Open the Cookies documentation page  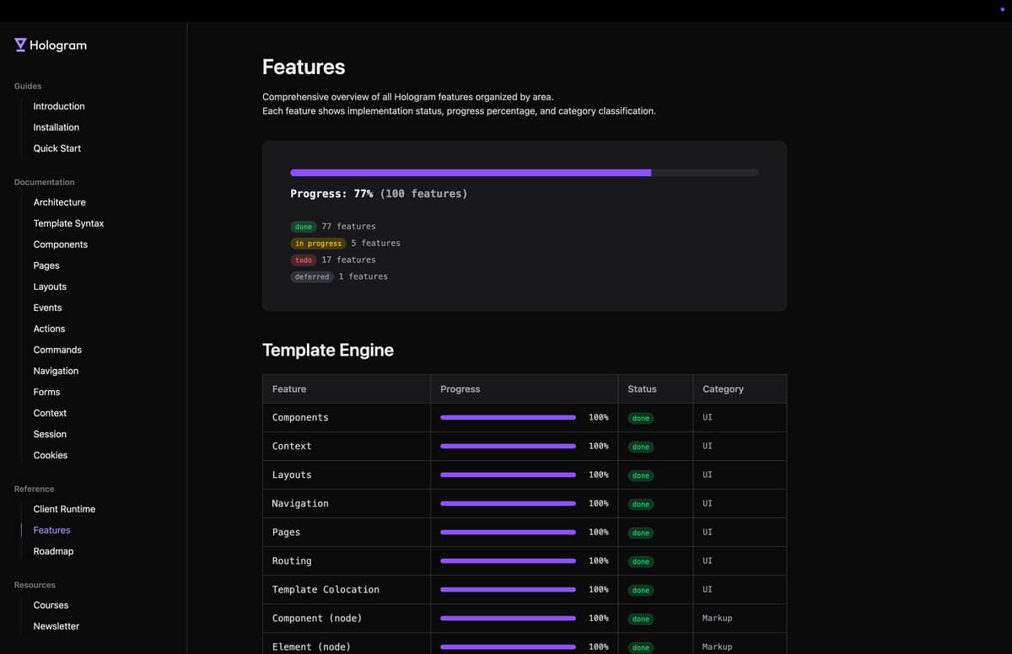tap(51, 455)
